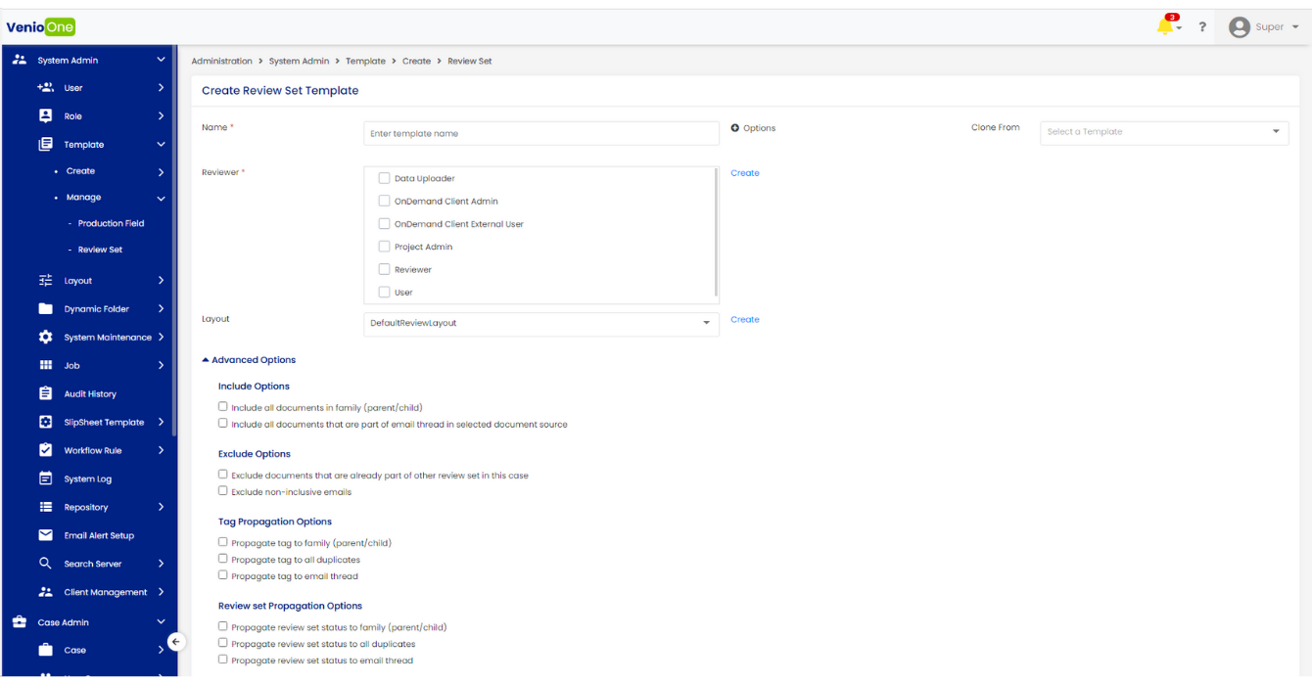Image resolution: width=1312 pixels, height=684 pixels.
Task: Click the Email Alert Setup envelope icon
Action: [45, 535]
